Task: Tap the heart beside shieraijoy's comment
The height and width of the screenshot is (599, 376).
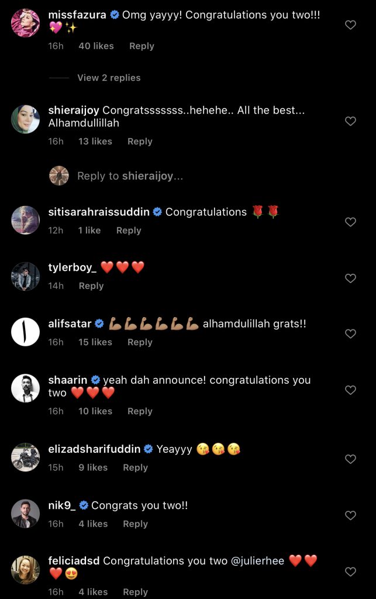Action: tap(350, 121)
